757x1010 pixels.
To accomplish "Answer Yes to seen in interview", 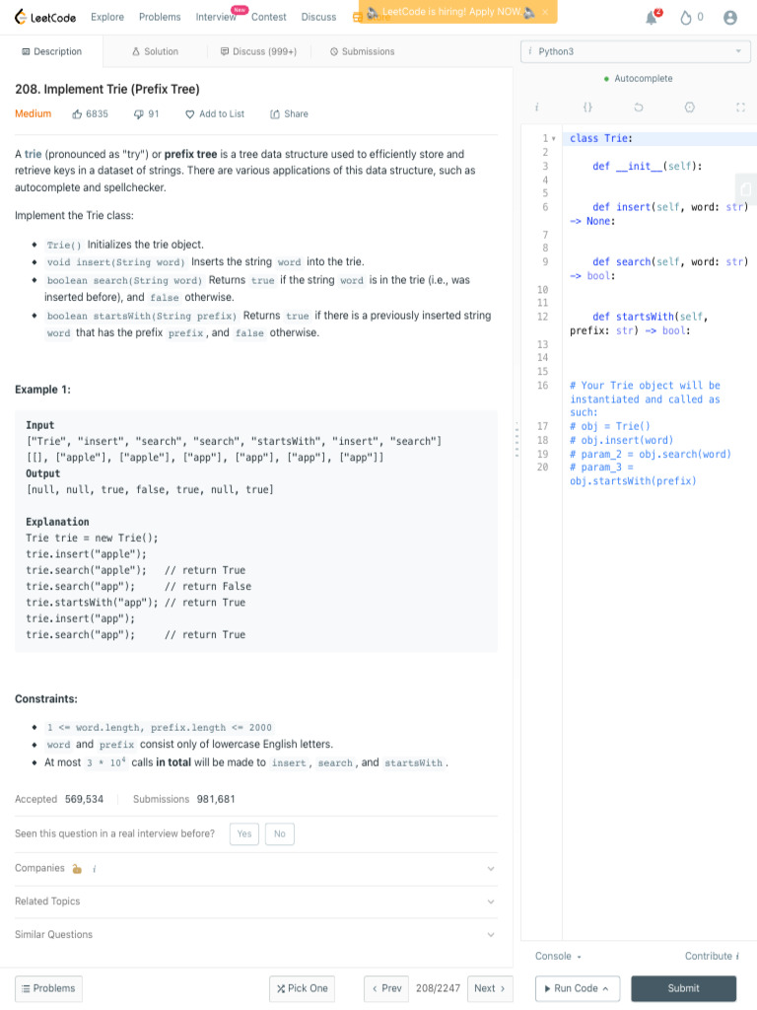I will coord(243,834).
